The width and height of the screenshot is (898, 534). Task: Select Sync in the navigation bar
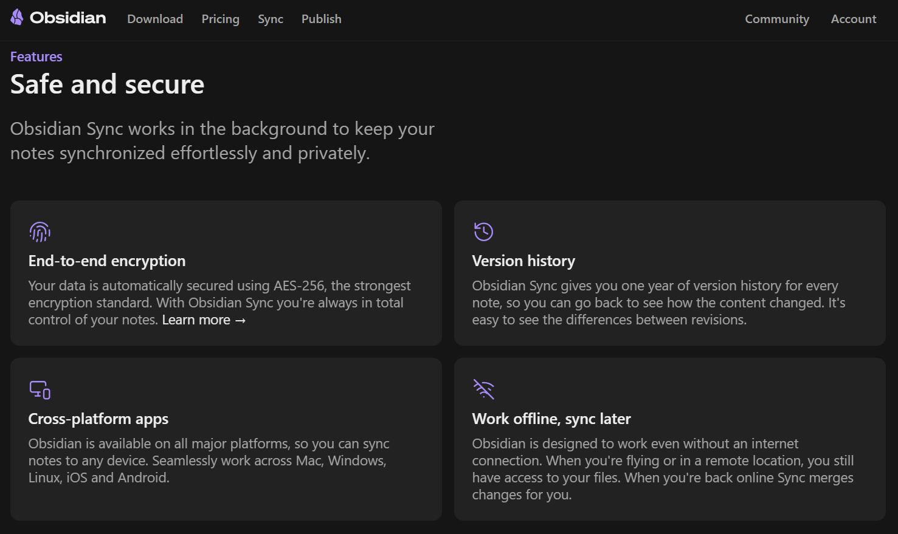(x=271, y=19)
